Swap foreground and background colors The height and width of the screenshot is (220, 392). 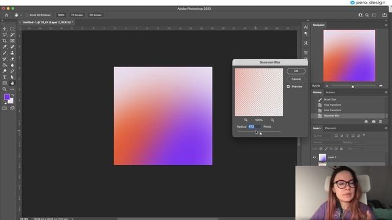[x=12, y=95]
